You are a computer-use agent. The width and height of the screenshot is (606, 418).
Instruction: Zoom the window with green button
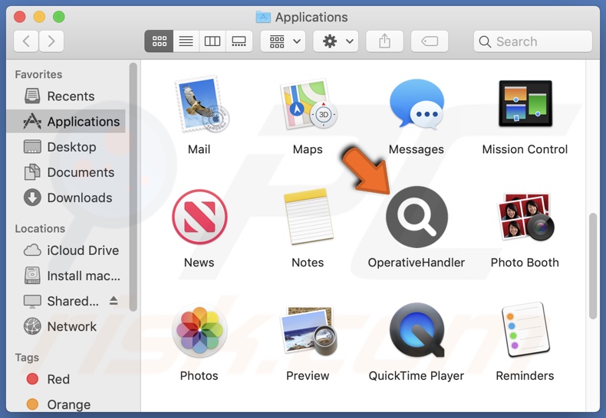59,17
